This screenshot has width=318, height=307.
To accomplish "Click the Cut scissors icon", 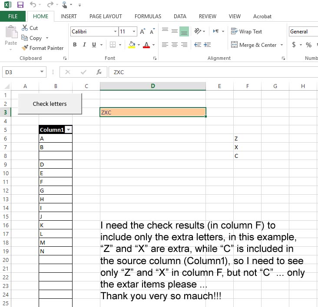I will click(24, 28).
